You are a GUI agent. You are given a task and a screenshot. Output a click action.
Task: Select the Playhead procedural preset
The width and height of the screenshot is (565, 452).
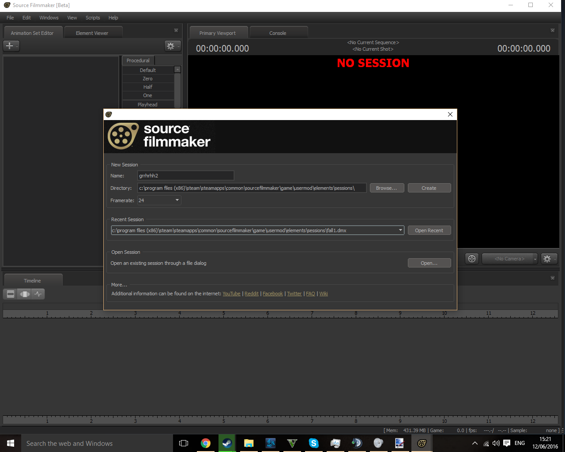148,105
